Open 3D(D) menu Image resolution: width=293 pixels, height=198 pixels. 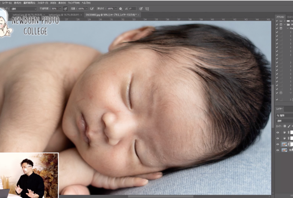pos(53,3)
